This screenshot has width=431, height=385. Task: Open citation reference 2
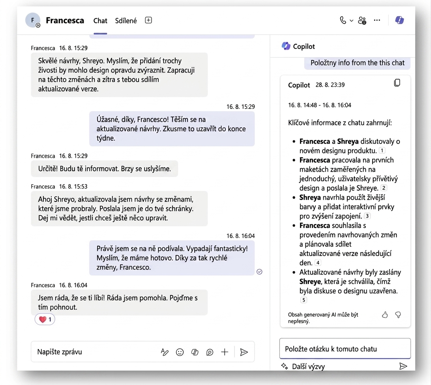(x=384, y=188)
